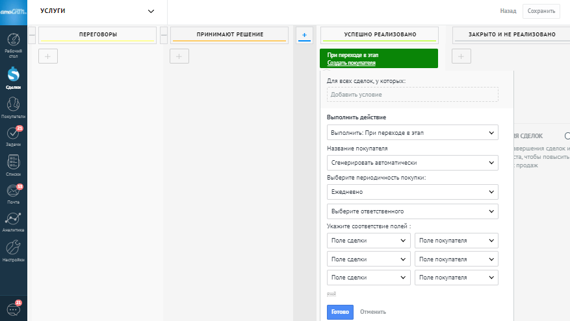Select Принимают решение stage header
This screenshot has width=570, height=321.
229,35
